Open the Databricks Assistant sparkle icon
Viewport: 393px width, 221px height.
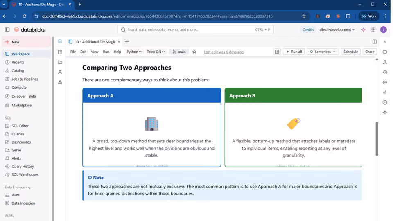pyautogui.click(x=363, y=30)
